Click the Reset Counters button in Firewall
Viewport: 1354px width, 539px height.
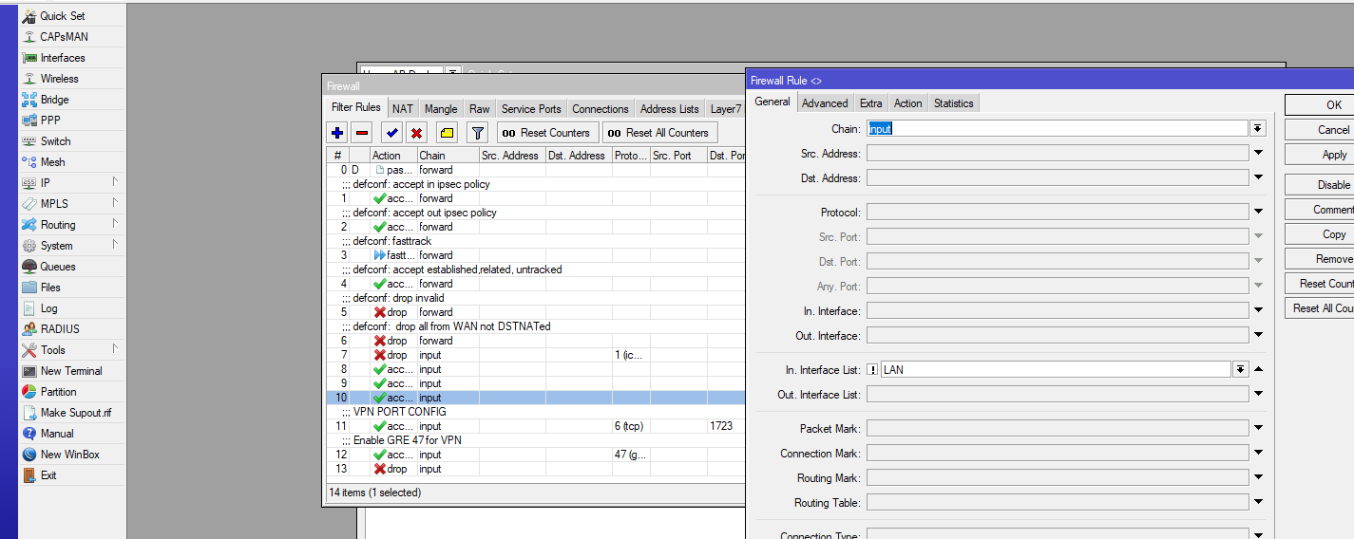pos(546,133)
